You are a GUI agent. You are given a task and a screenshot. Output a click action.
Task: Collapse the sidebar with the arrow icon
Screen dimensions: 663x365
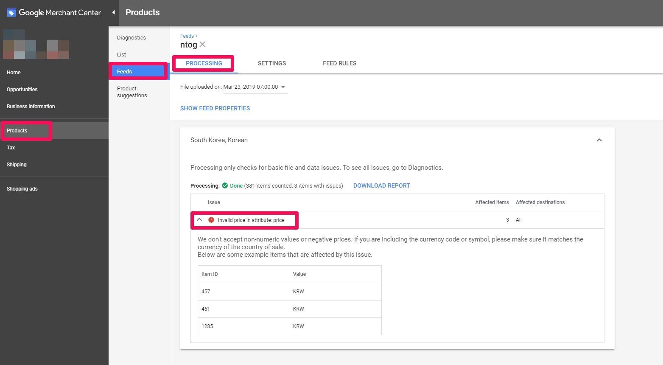pos(113,13)
